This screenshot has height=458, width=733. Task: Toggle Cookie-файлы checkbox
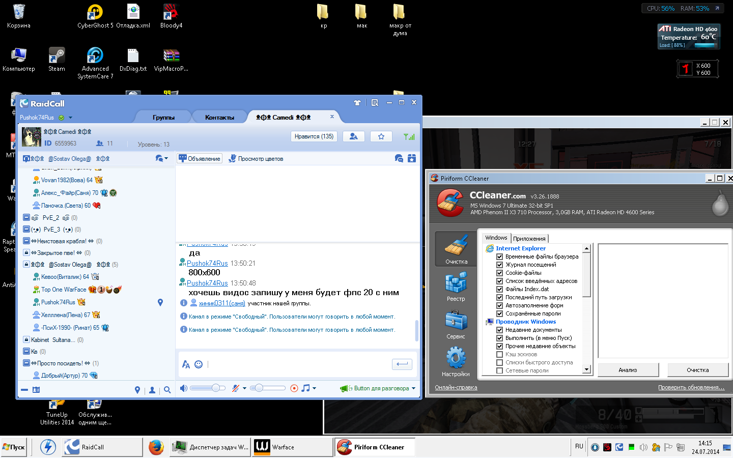(500, 273)
